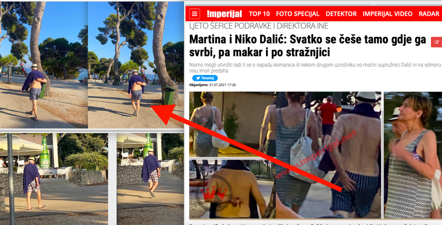Open thumbnail of man beside green bin
Image resolution: width=442 pixels, height=225 pixels.
click(x=136, y=65)
